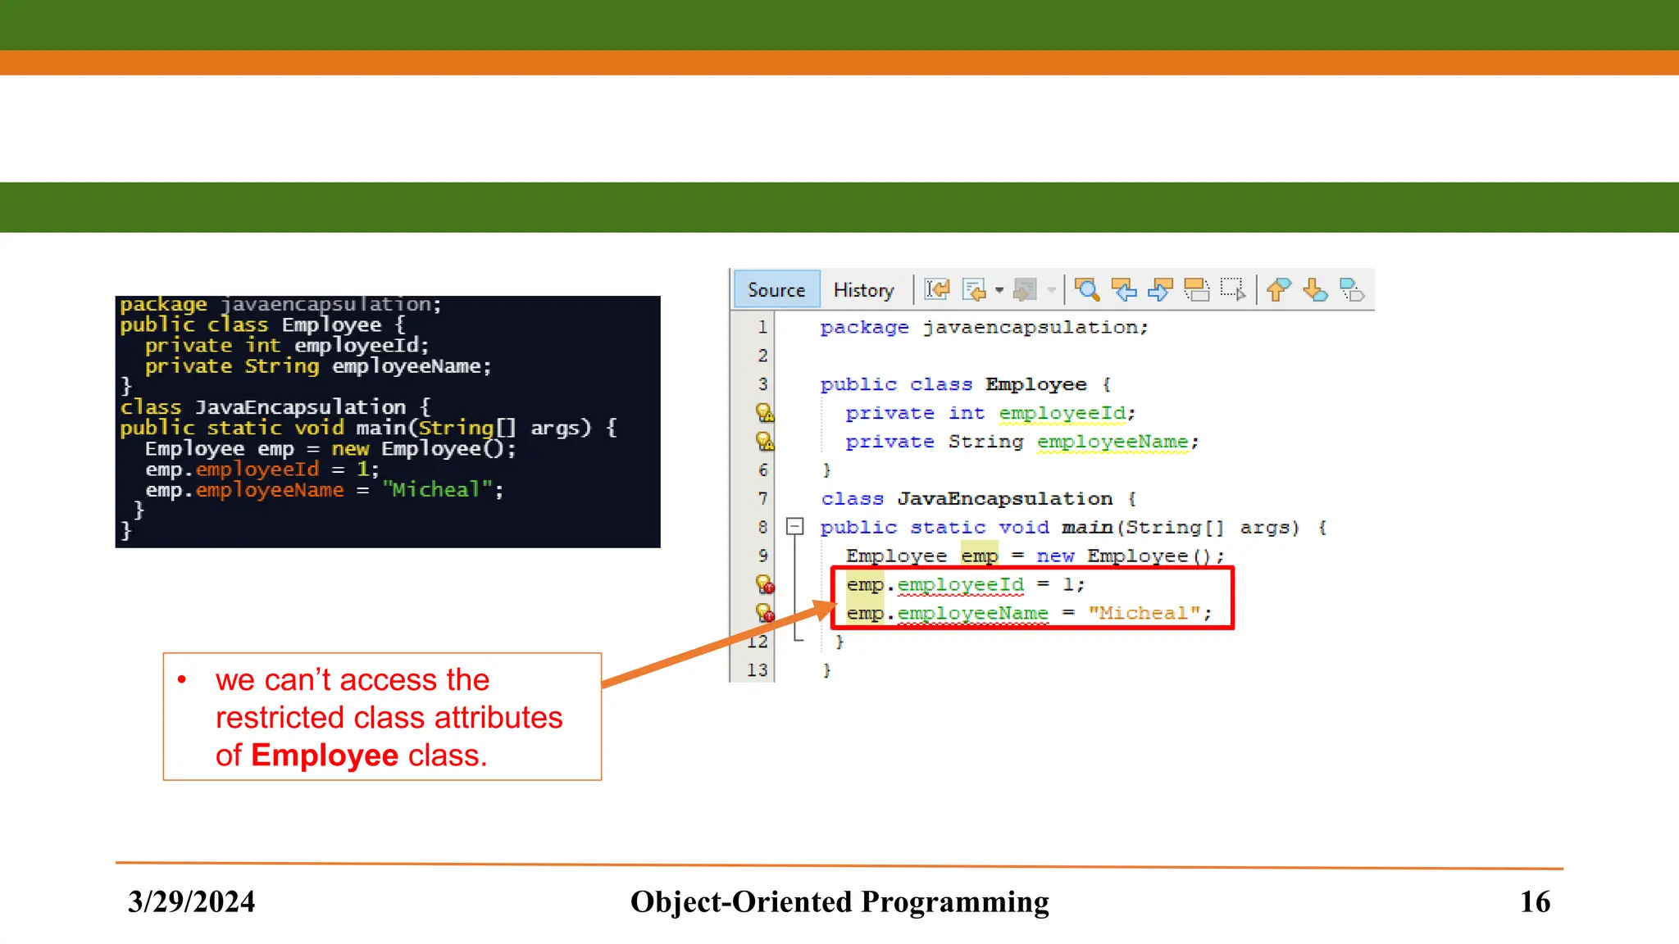Toggle the Highlight Search icon
Screen dimensions: 1679x944
[x=1196, y=289]
